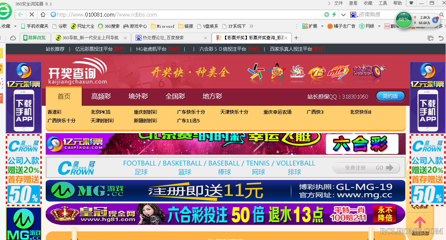The width and height of the screenshot is (446, 240).
Task: Open the 游戏中心 bookmark
Action: click(135, 26)
